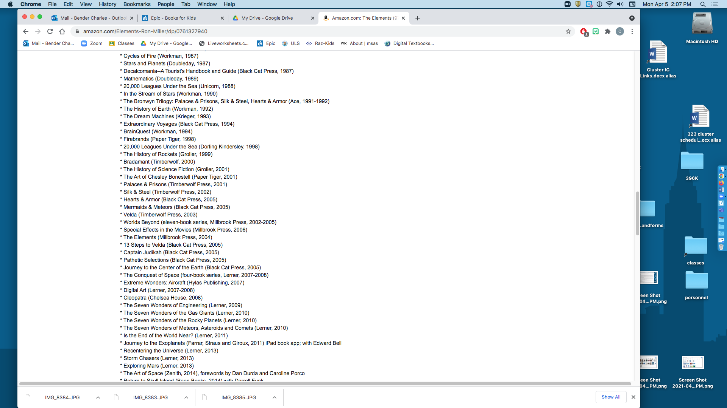Image resolution: width=727 pixels, height=408 pixels.
Task: Expand options for the IMG_8385.JPG download
Action: pos(275,397)
